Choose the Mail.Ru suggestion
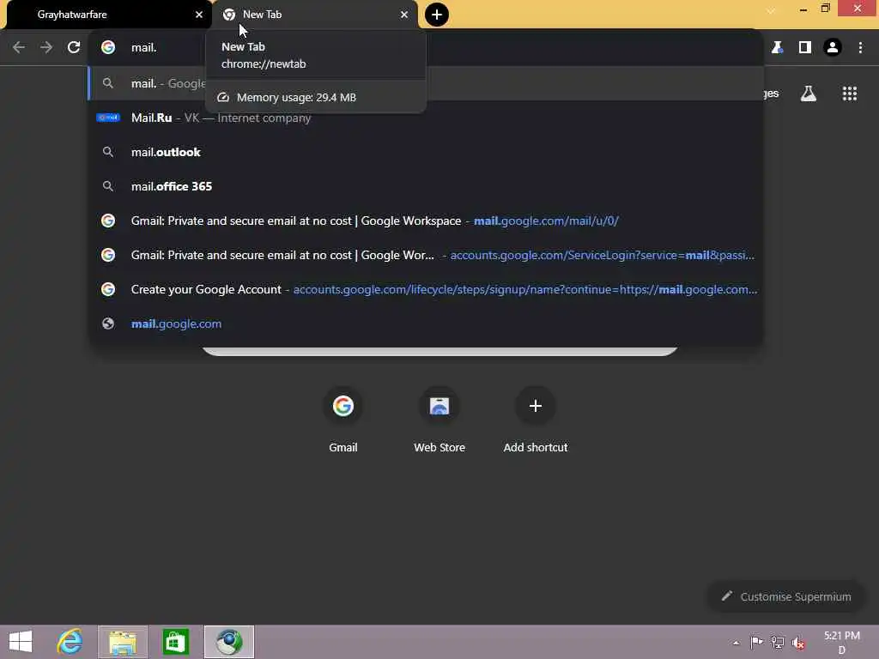The image size is (879, 659). (426, 118)
